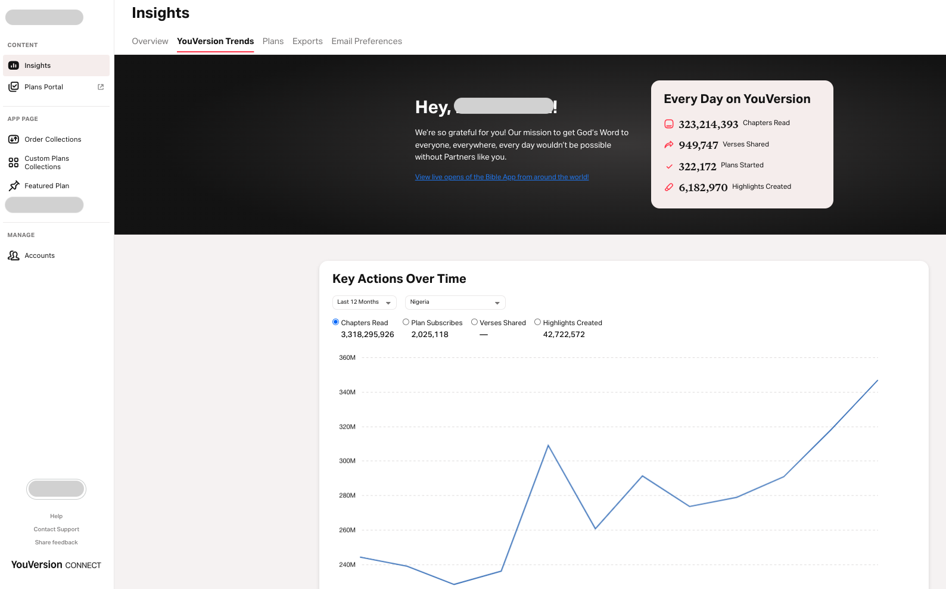The height and width of the screenshot is (589, 946).
Task: Click the 360M axis label
Action: coord(347,358)
